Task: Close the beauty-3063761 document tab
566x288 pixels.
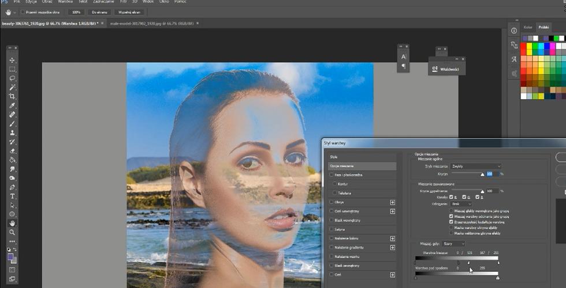Action: point(102,24)
